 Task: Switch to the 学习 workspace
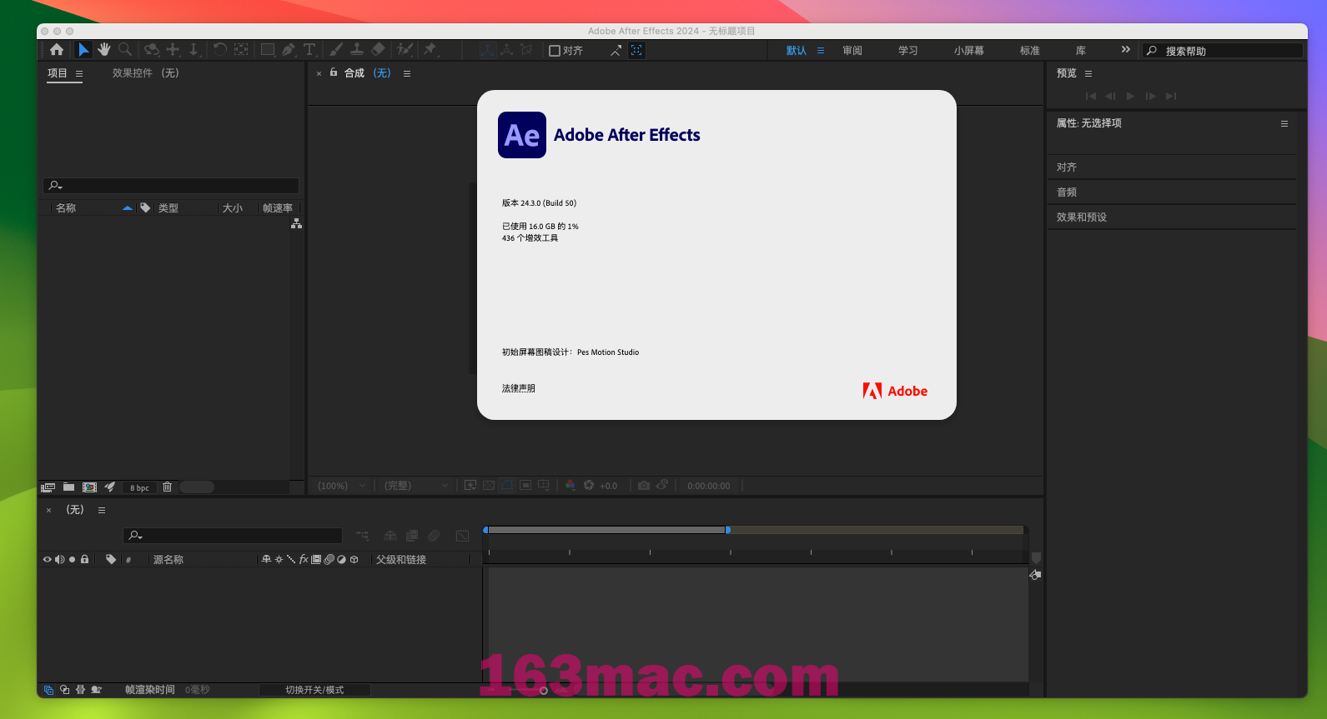(908, 51)
